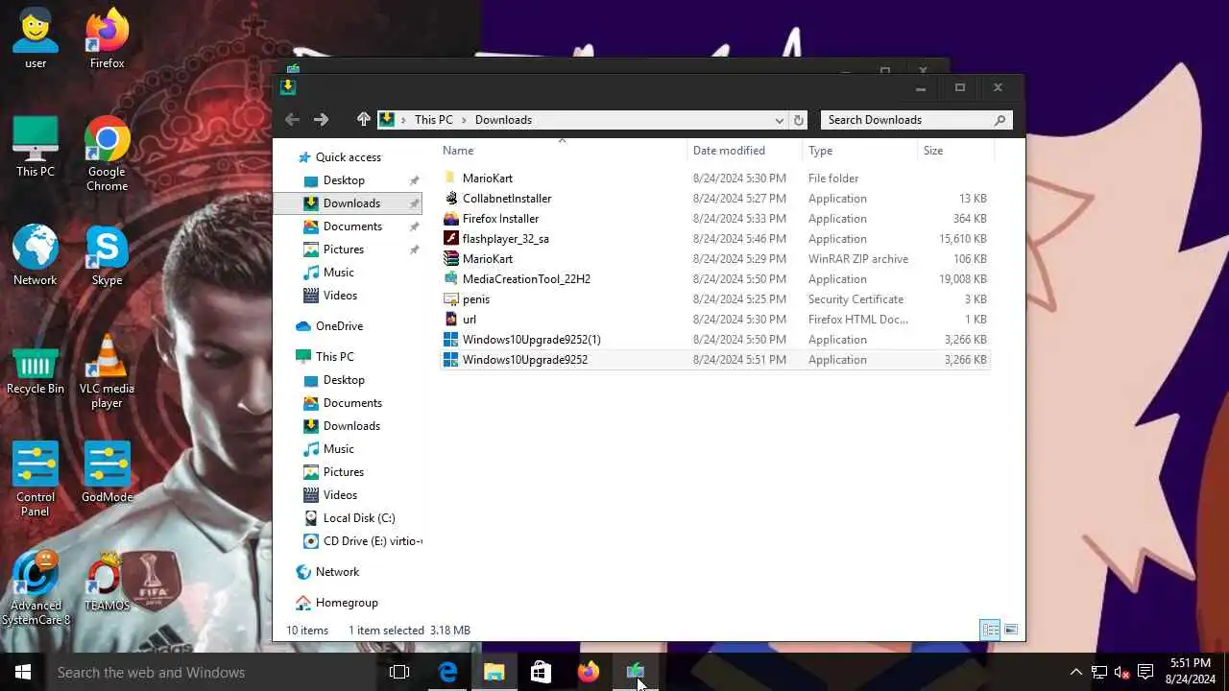Open Firefox desktop shortcut
This screenshot has height=691, width=1229.
pyautogui.click(x=107, y=40)
